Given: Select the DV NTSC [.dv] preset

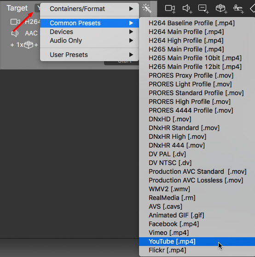Looking at the screenshot, I should [x=197, y=163].
